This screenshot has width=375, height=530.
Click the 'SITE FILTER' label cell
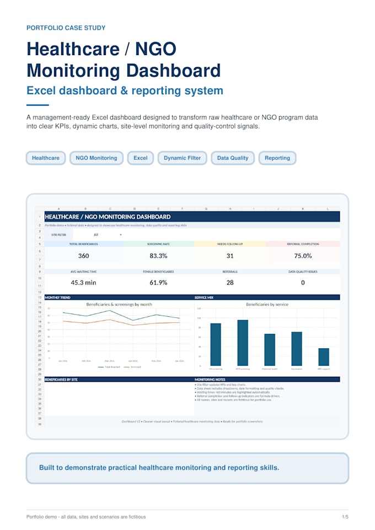pos(58,235)
